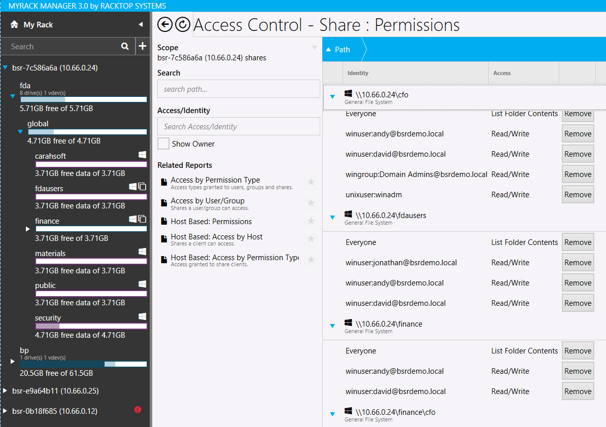The width and height of the screenshot is (606, 427).
Task: Click the Windows share icon beside security
Action: click(142, 316)
